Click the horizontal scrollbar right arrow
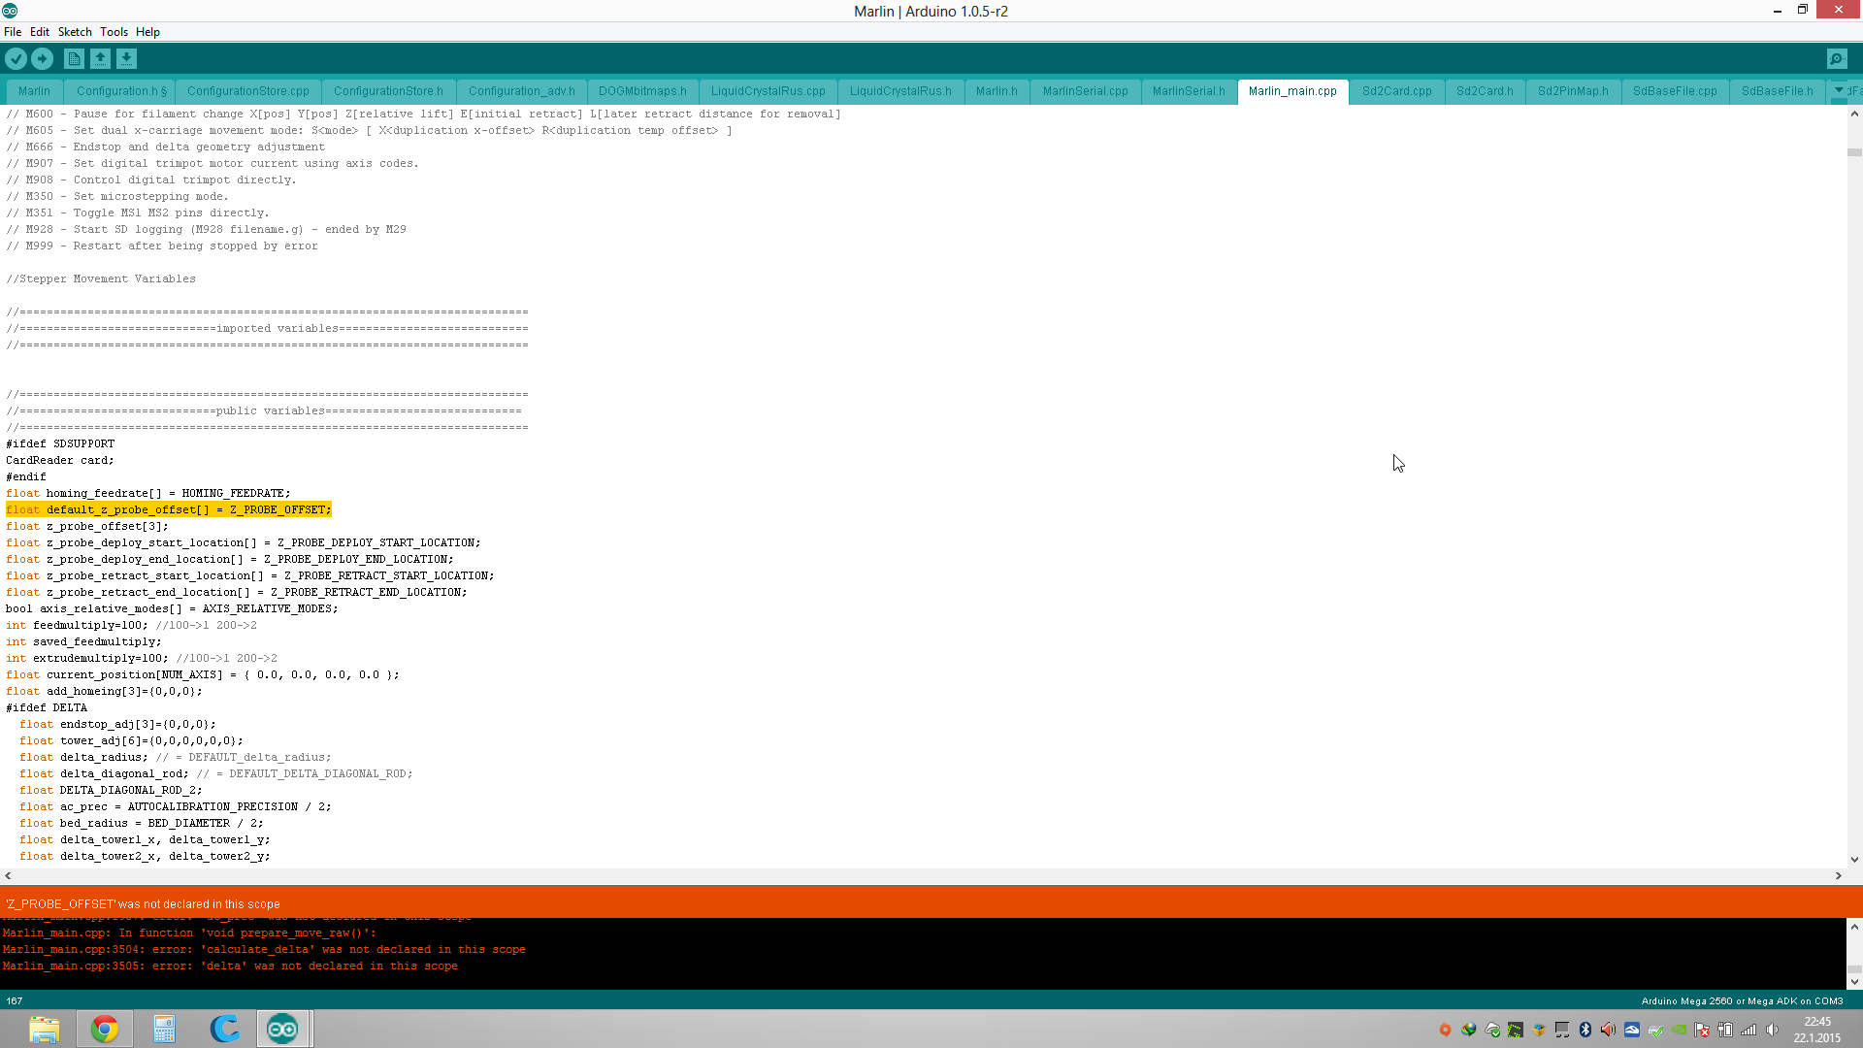Screen dimensions: 1863x1048 1839,875
